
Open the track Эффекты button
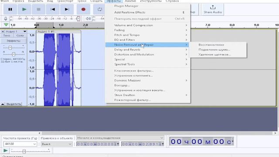point(14,41)
